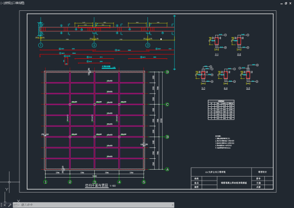Select 课程设计 text in the title block
The image size is (294, 208).
[262, 172]
